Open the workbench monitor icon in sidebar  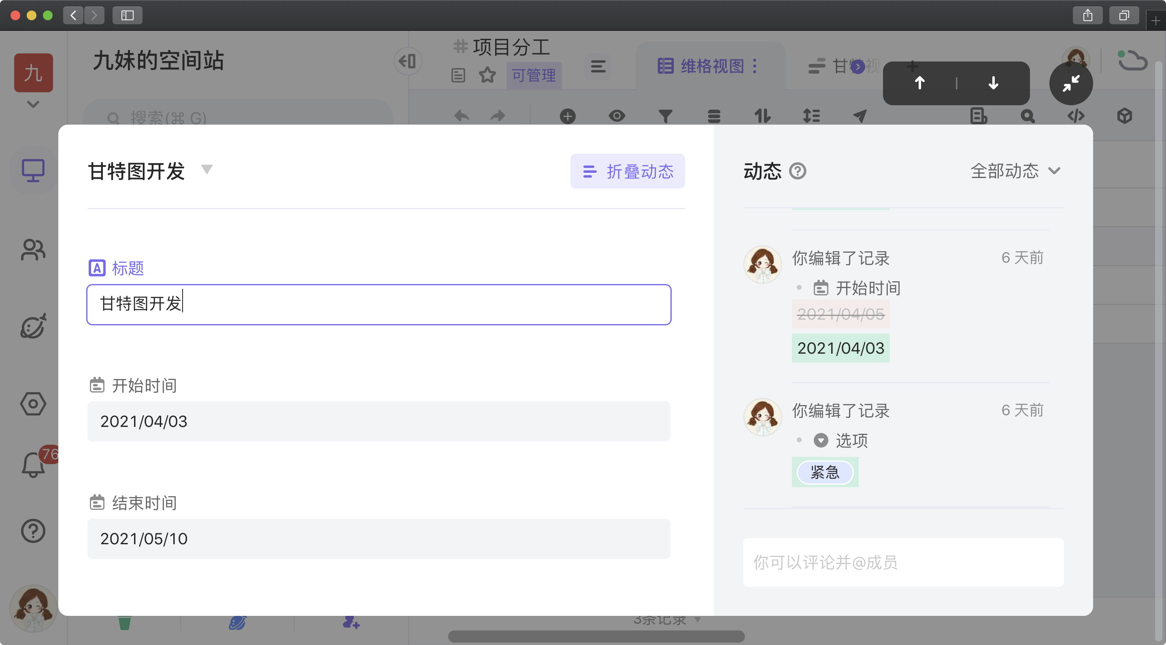(x=33, y=170)
